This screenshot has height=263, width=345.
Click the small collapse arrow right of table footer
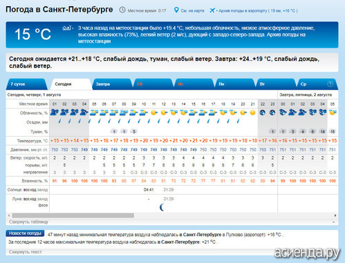(x=333, y=222)
